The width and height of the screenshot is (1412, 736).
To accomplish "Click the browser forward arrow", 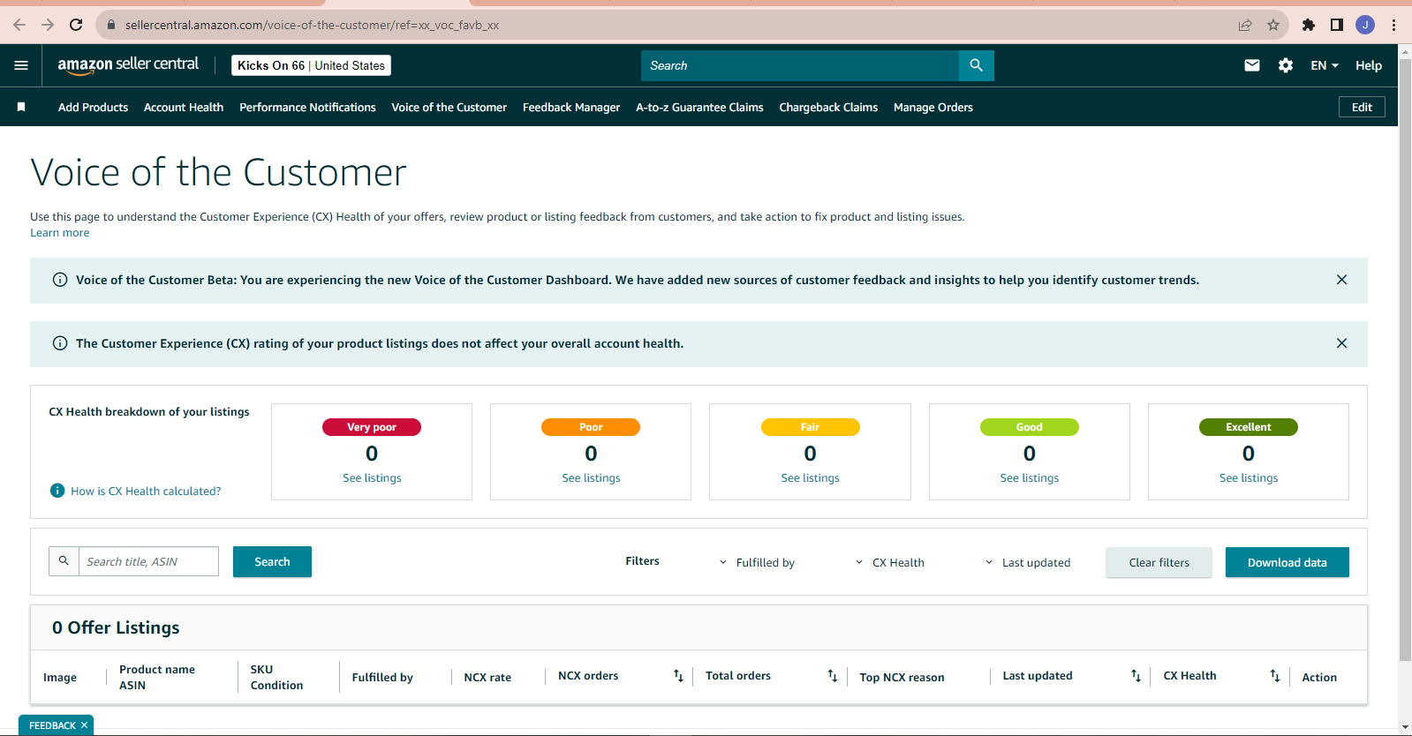I will coord(48,25).
